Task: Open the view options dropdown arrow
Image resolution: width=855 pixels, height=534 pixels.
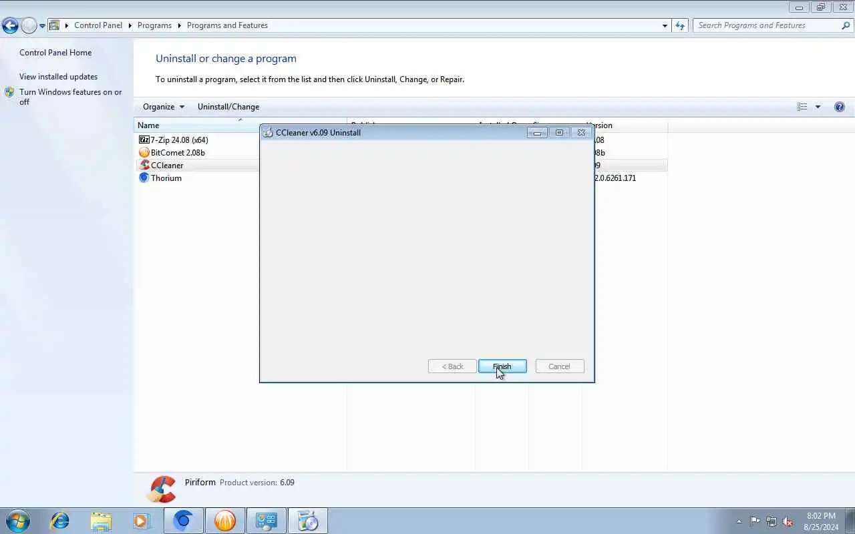Action: (818, 107)
